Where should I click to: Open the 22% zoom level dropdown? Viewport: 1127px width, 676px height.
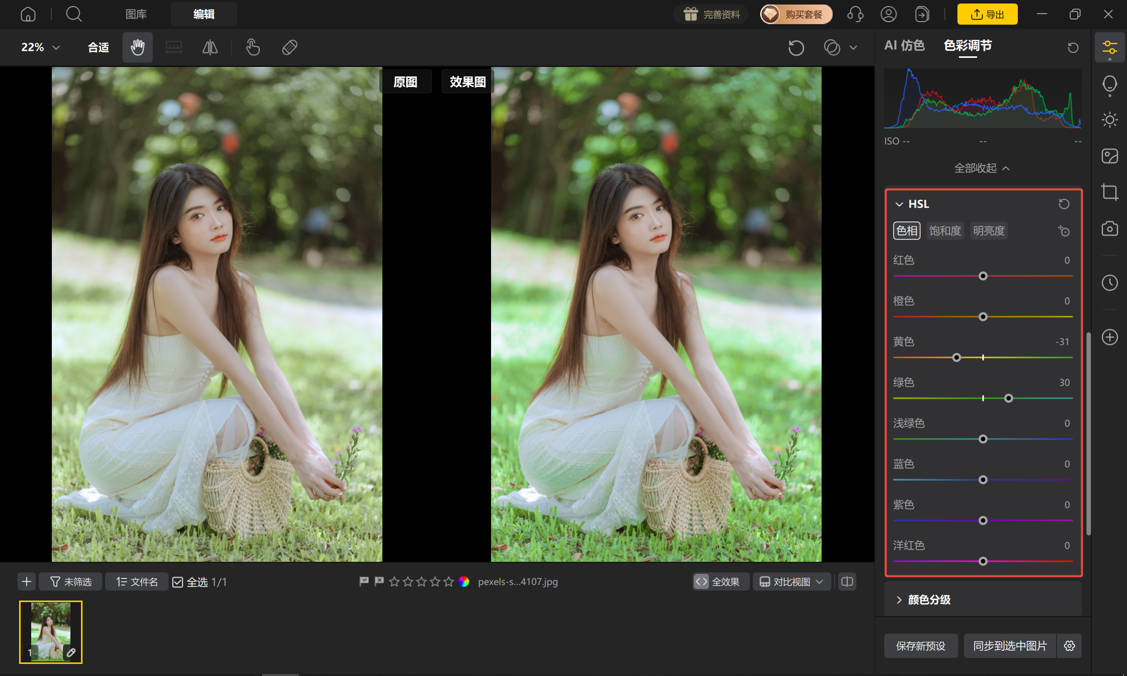pyautogui.click(x=40, y=47)
